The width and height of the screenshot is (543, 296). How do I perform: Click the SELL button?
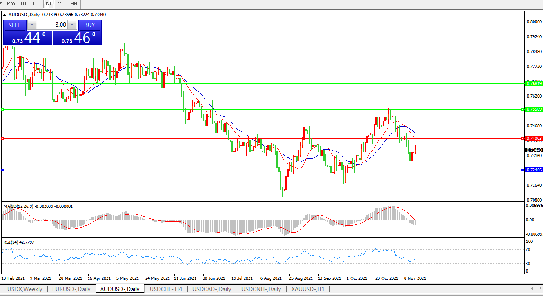(14, 25)
